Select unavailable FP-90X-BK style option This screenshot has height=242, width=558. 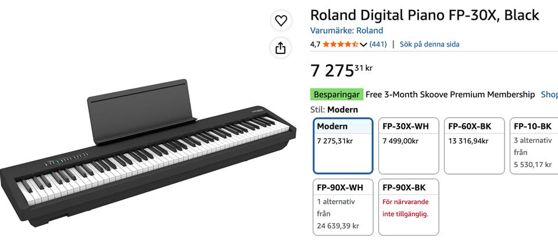point(409,207)
